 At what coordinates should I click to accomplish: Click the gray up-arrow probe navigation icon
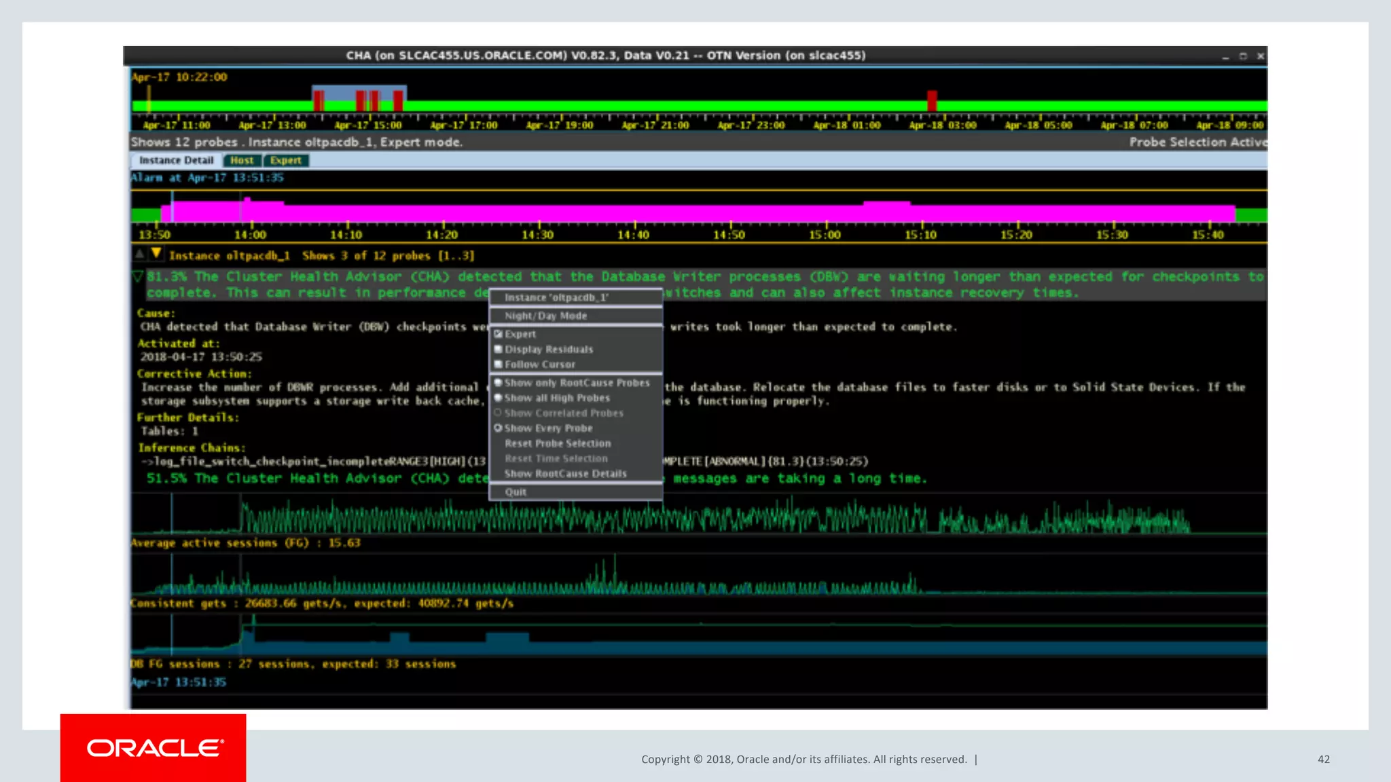tap(139, 254)
